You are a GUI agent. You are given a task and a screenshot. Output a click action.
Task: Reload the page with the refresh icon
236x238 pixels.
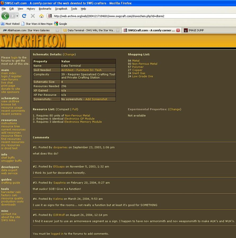point(24,16)
